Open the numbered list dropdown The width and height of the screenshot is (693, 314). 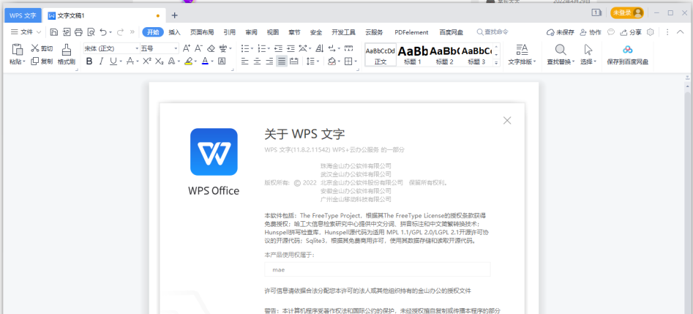click(x=269, y=48)
